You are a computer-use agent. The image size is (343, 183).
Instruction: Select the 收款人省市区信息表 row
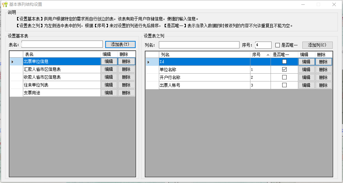(61, 77)
